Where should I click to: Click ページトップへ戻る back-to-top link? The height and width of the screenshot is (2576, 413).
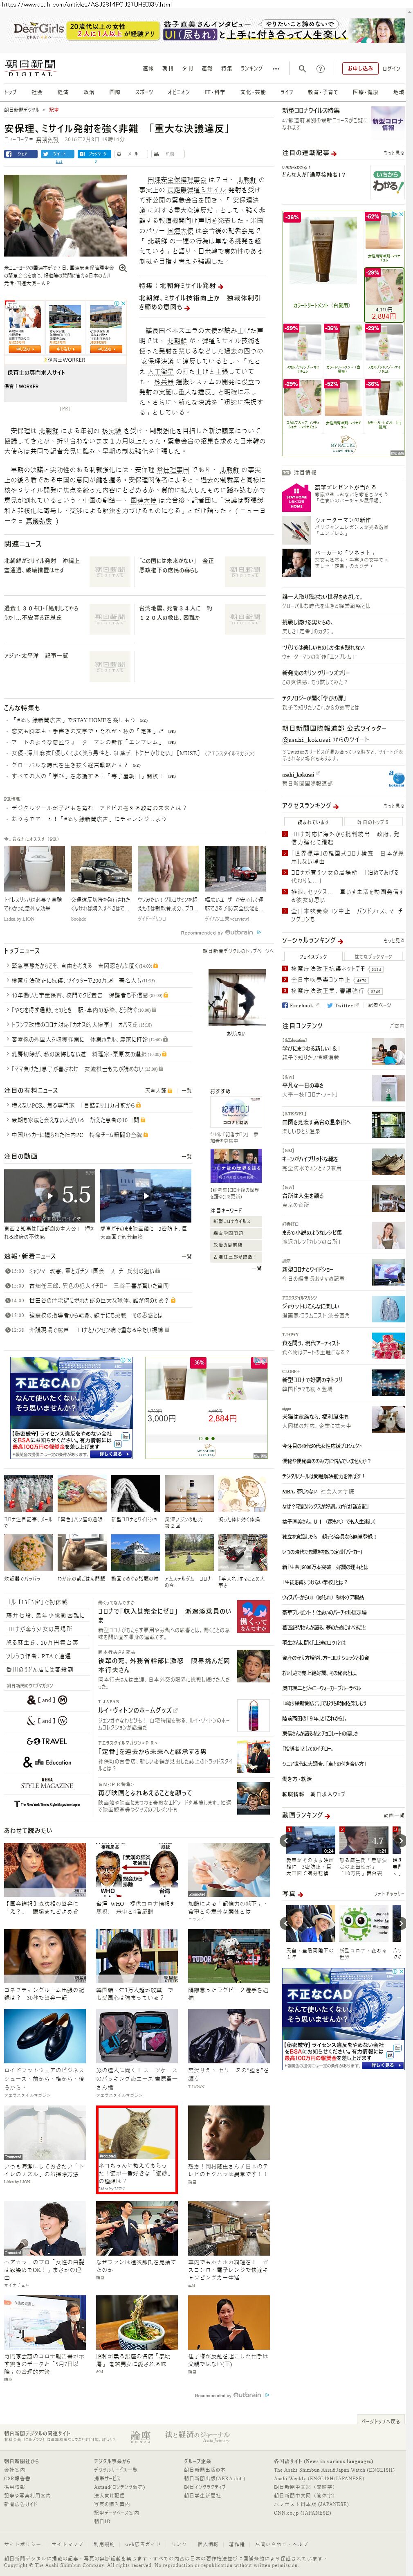coord(380,2421)
